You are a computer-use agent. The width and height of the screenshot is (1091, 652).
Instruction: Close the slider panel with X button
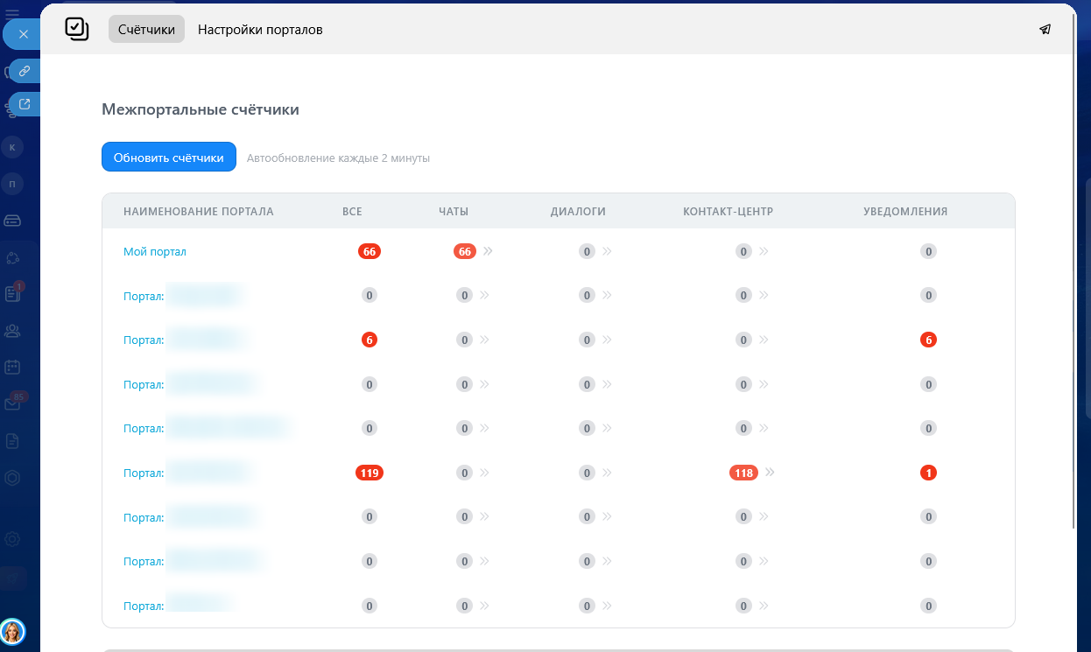click(24, 34)
